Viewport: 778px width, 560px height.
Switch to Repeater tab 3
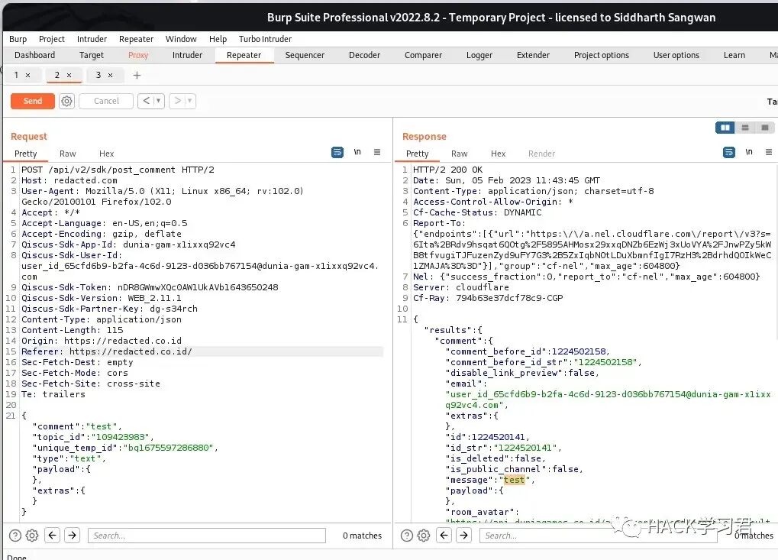click(98, 75)
